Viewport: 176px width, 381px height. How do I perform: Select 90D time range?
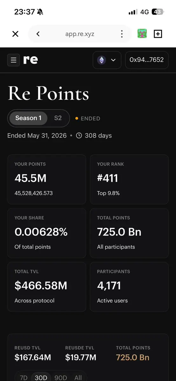pyautogui.click(x=61, y=378)
